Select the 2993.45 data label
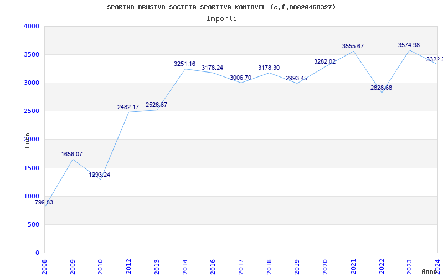443x277 pixels. tap(296, 78)
